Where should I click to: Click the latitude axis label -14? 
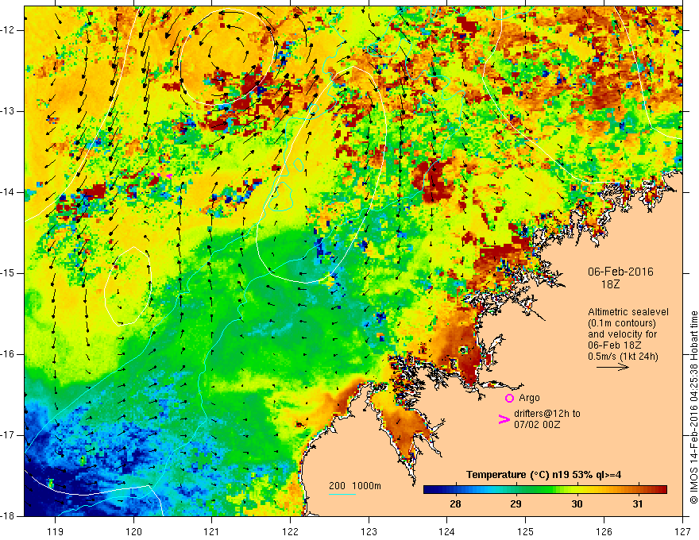[9, 192]
